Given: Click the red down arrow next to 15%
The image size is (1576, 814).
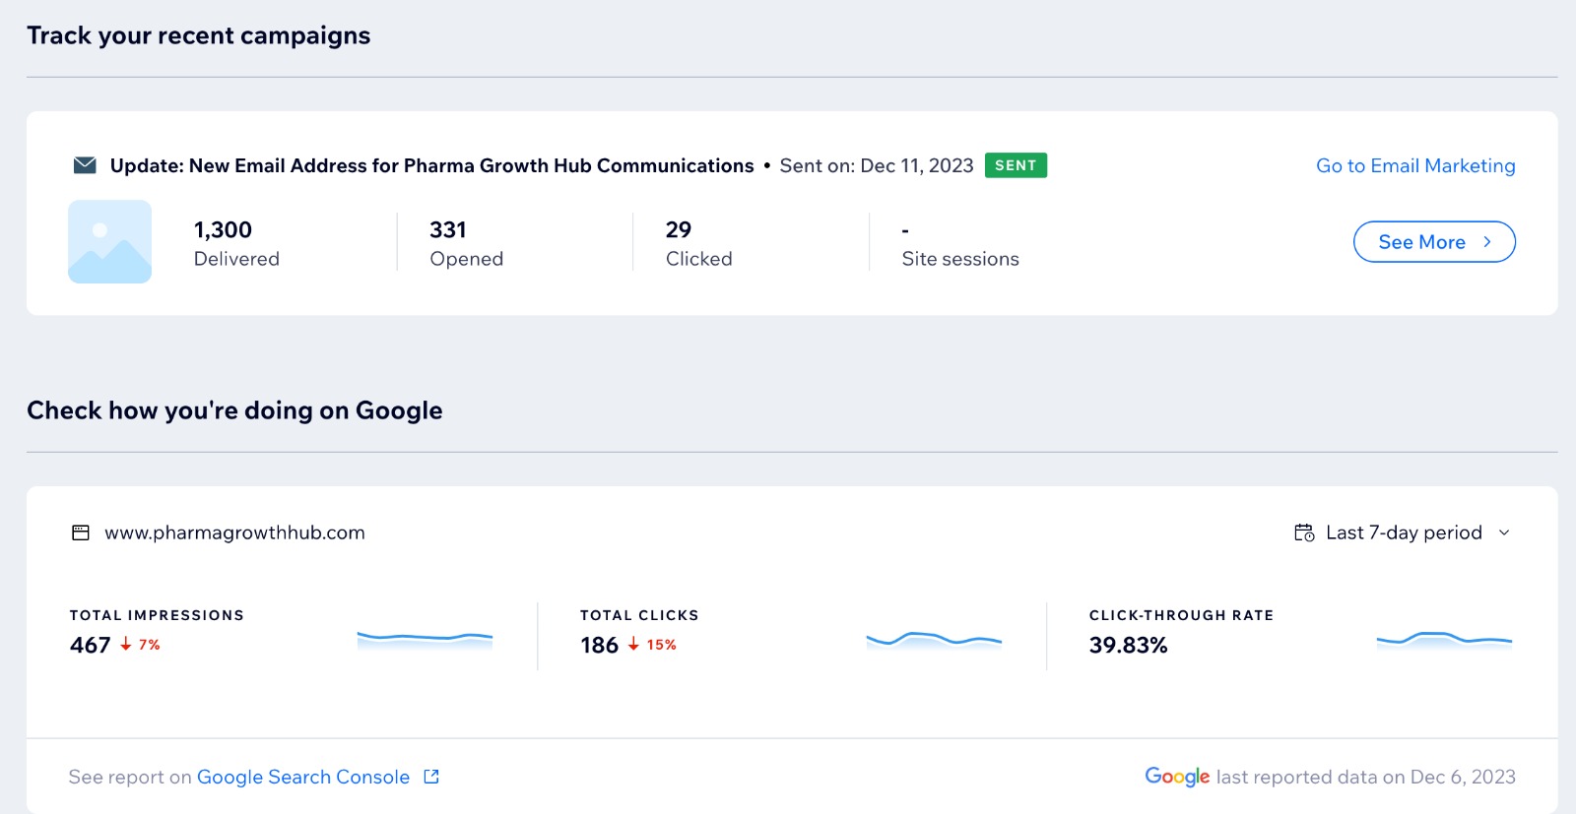Looking at the screenshot, I should tap(633, 644).
